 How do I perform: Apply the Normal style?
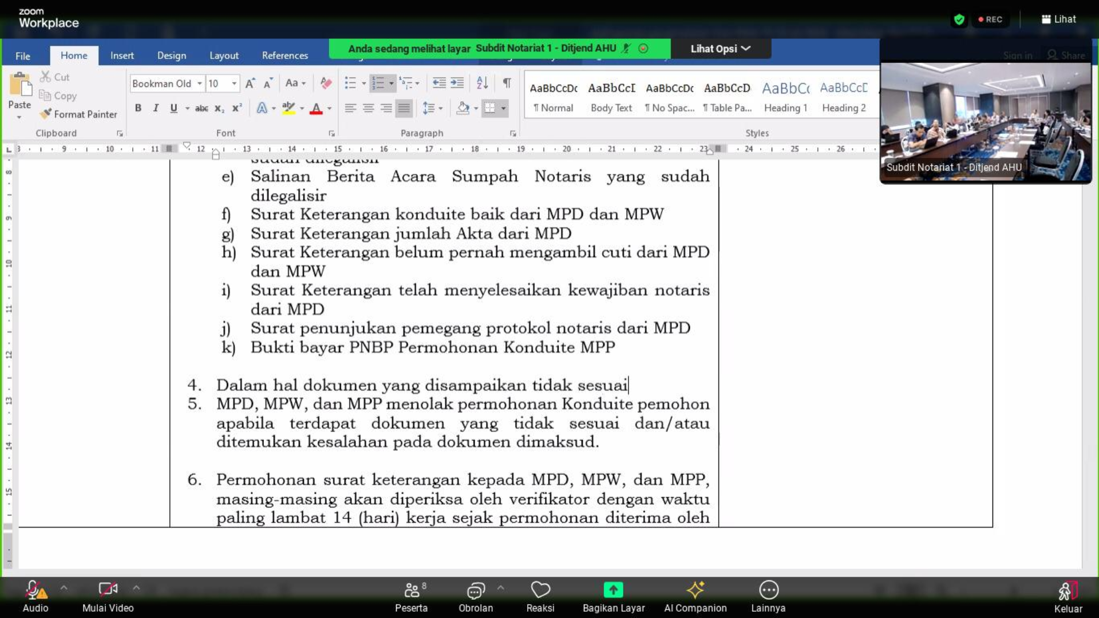click(x=554, y=96)
